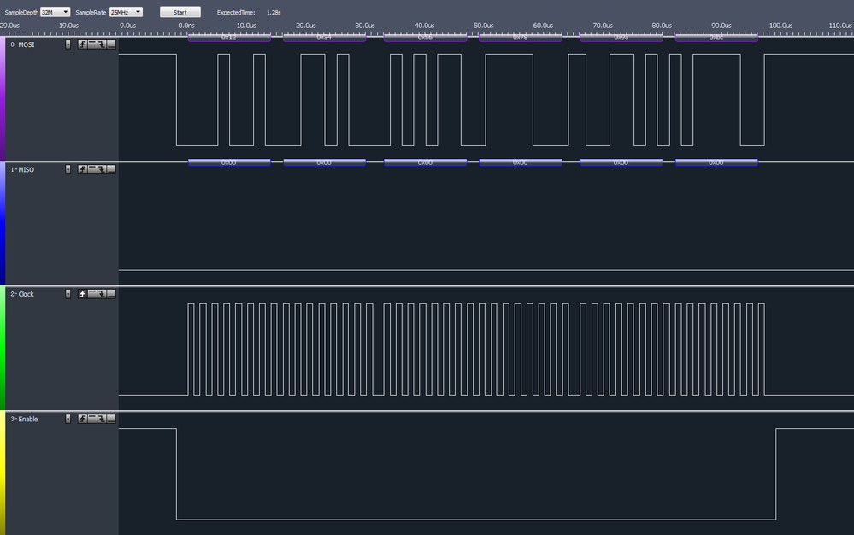Select rising edge trigger for Clock channel
Image resolution: width=854 pixels, height=535 pixels.
pyautogui.click(x=82, y=294)
